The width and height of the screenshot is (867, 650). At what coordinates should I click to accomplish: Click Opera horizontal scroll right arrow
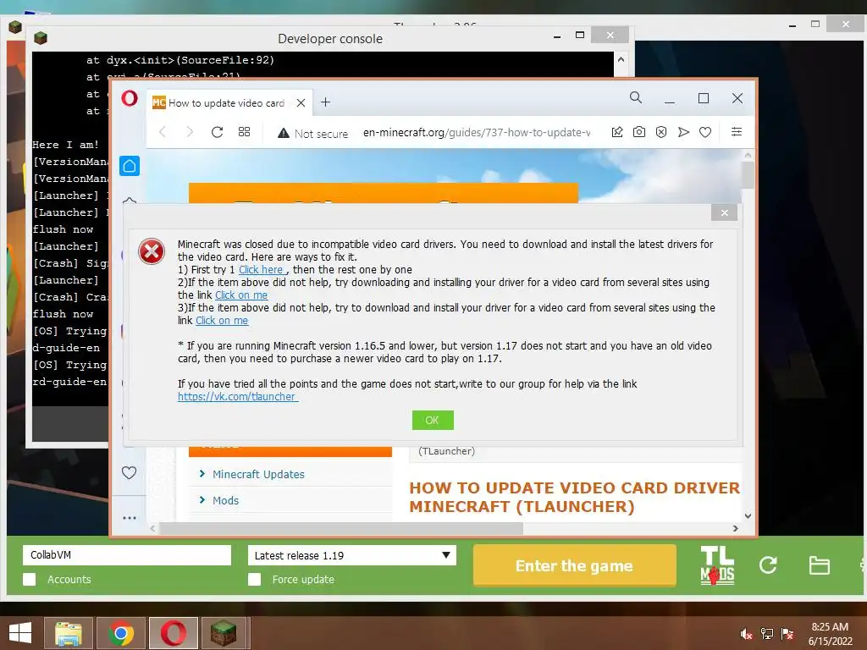click(736, 528)
